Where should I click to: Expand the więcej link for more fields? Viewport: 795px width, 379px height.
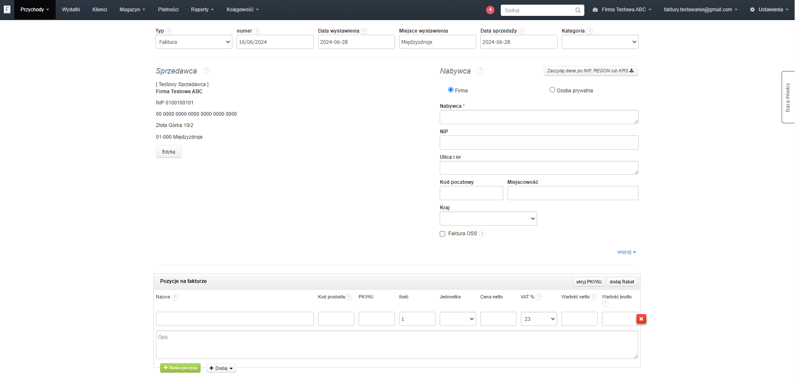[x=627, y=252]
